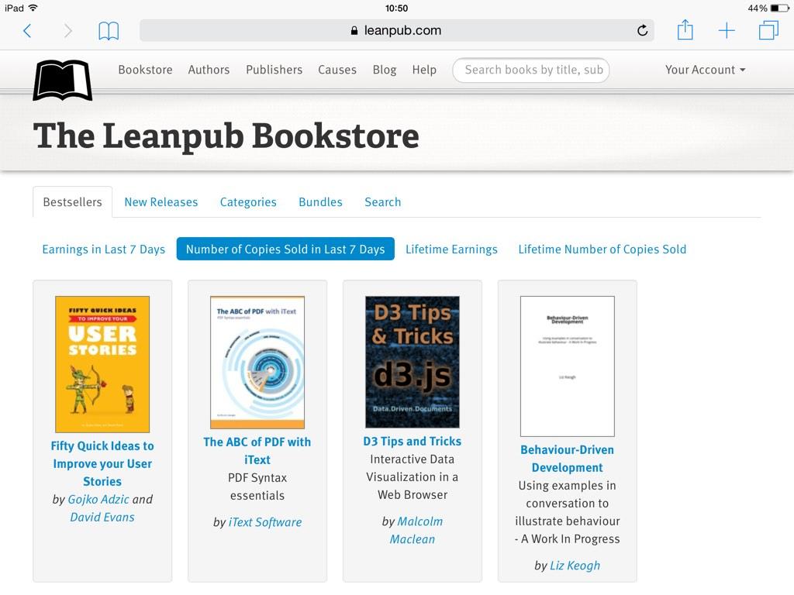Open The ABC of PDF cover image

pyautogui.click(x=257, y=363)
